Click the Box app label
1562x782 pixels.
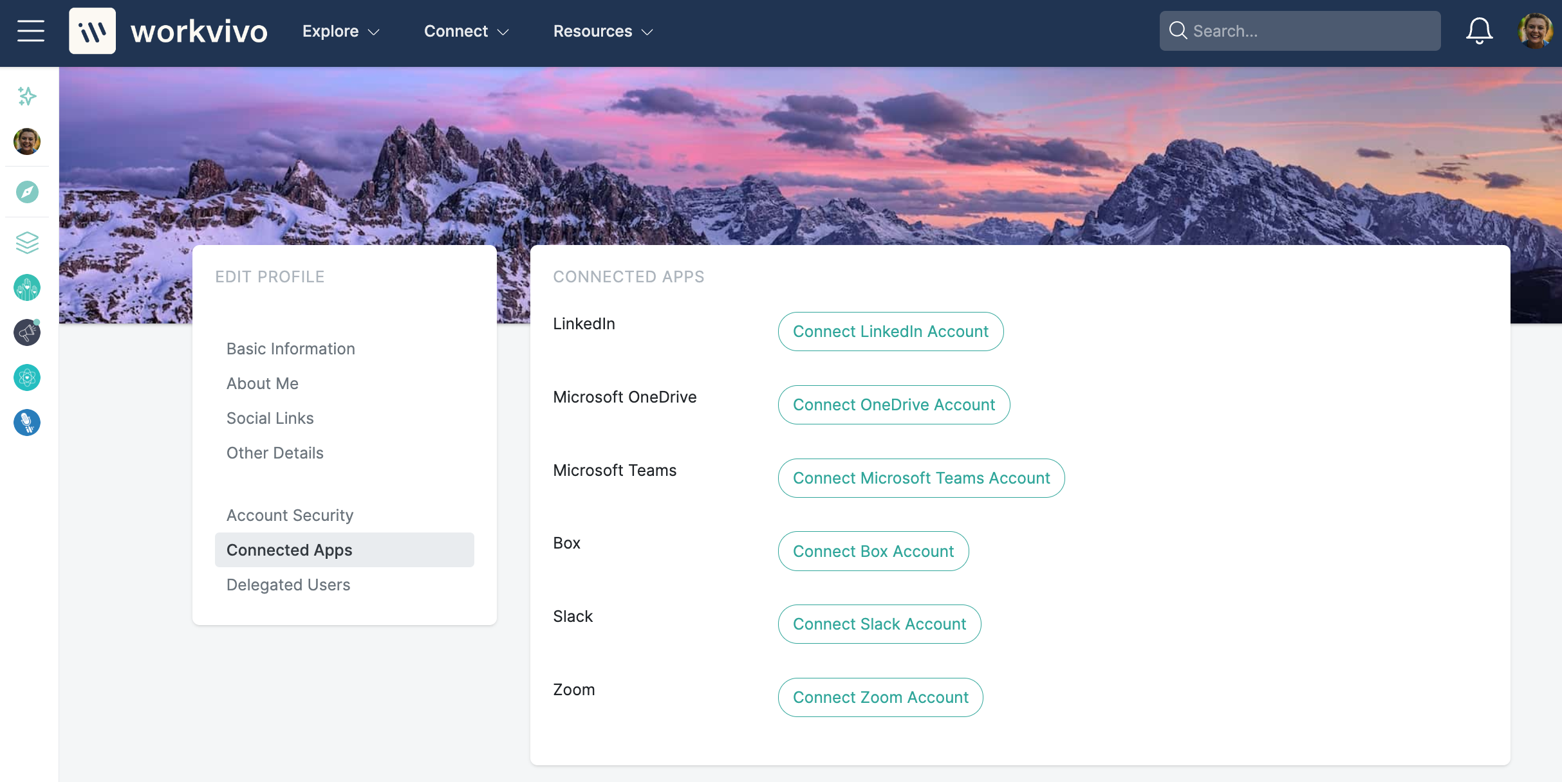coord(567,543)
